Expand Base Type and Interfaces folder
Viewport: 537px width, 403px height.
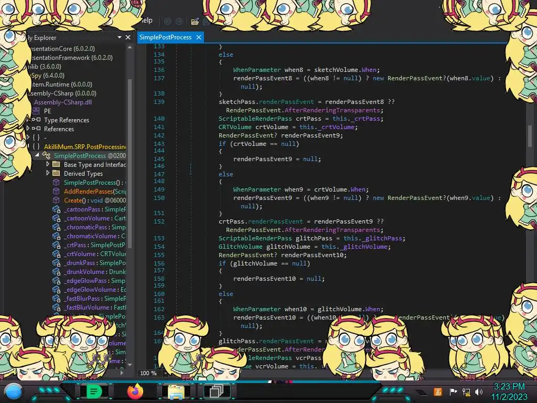point(48,164)
